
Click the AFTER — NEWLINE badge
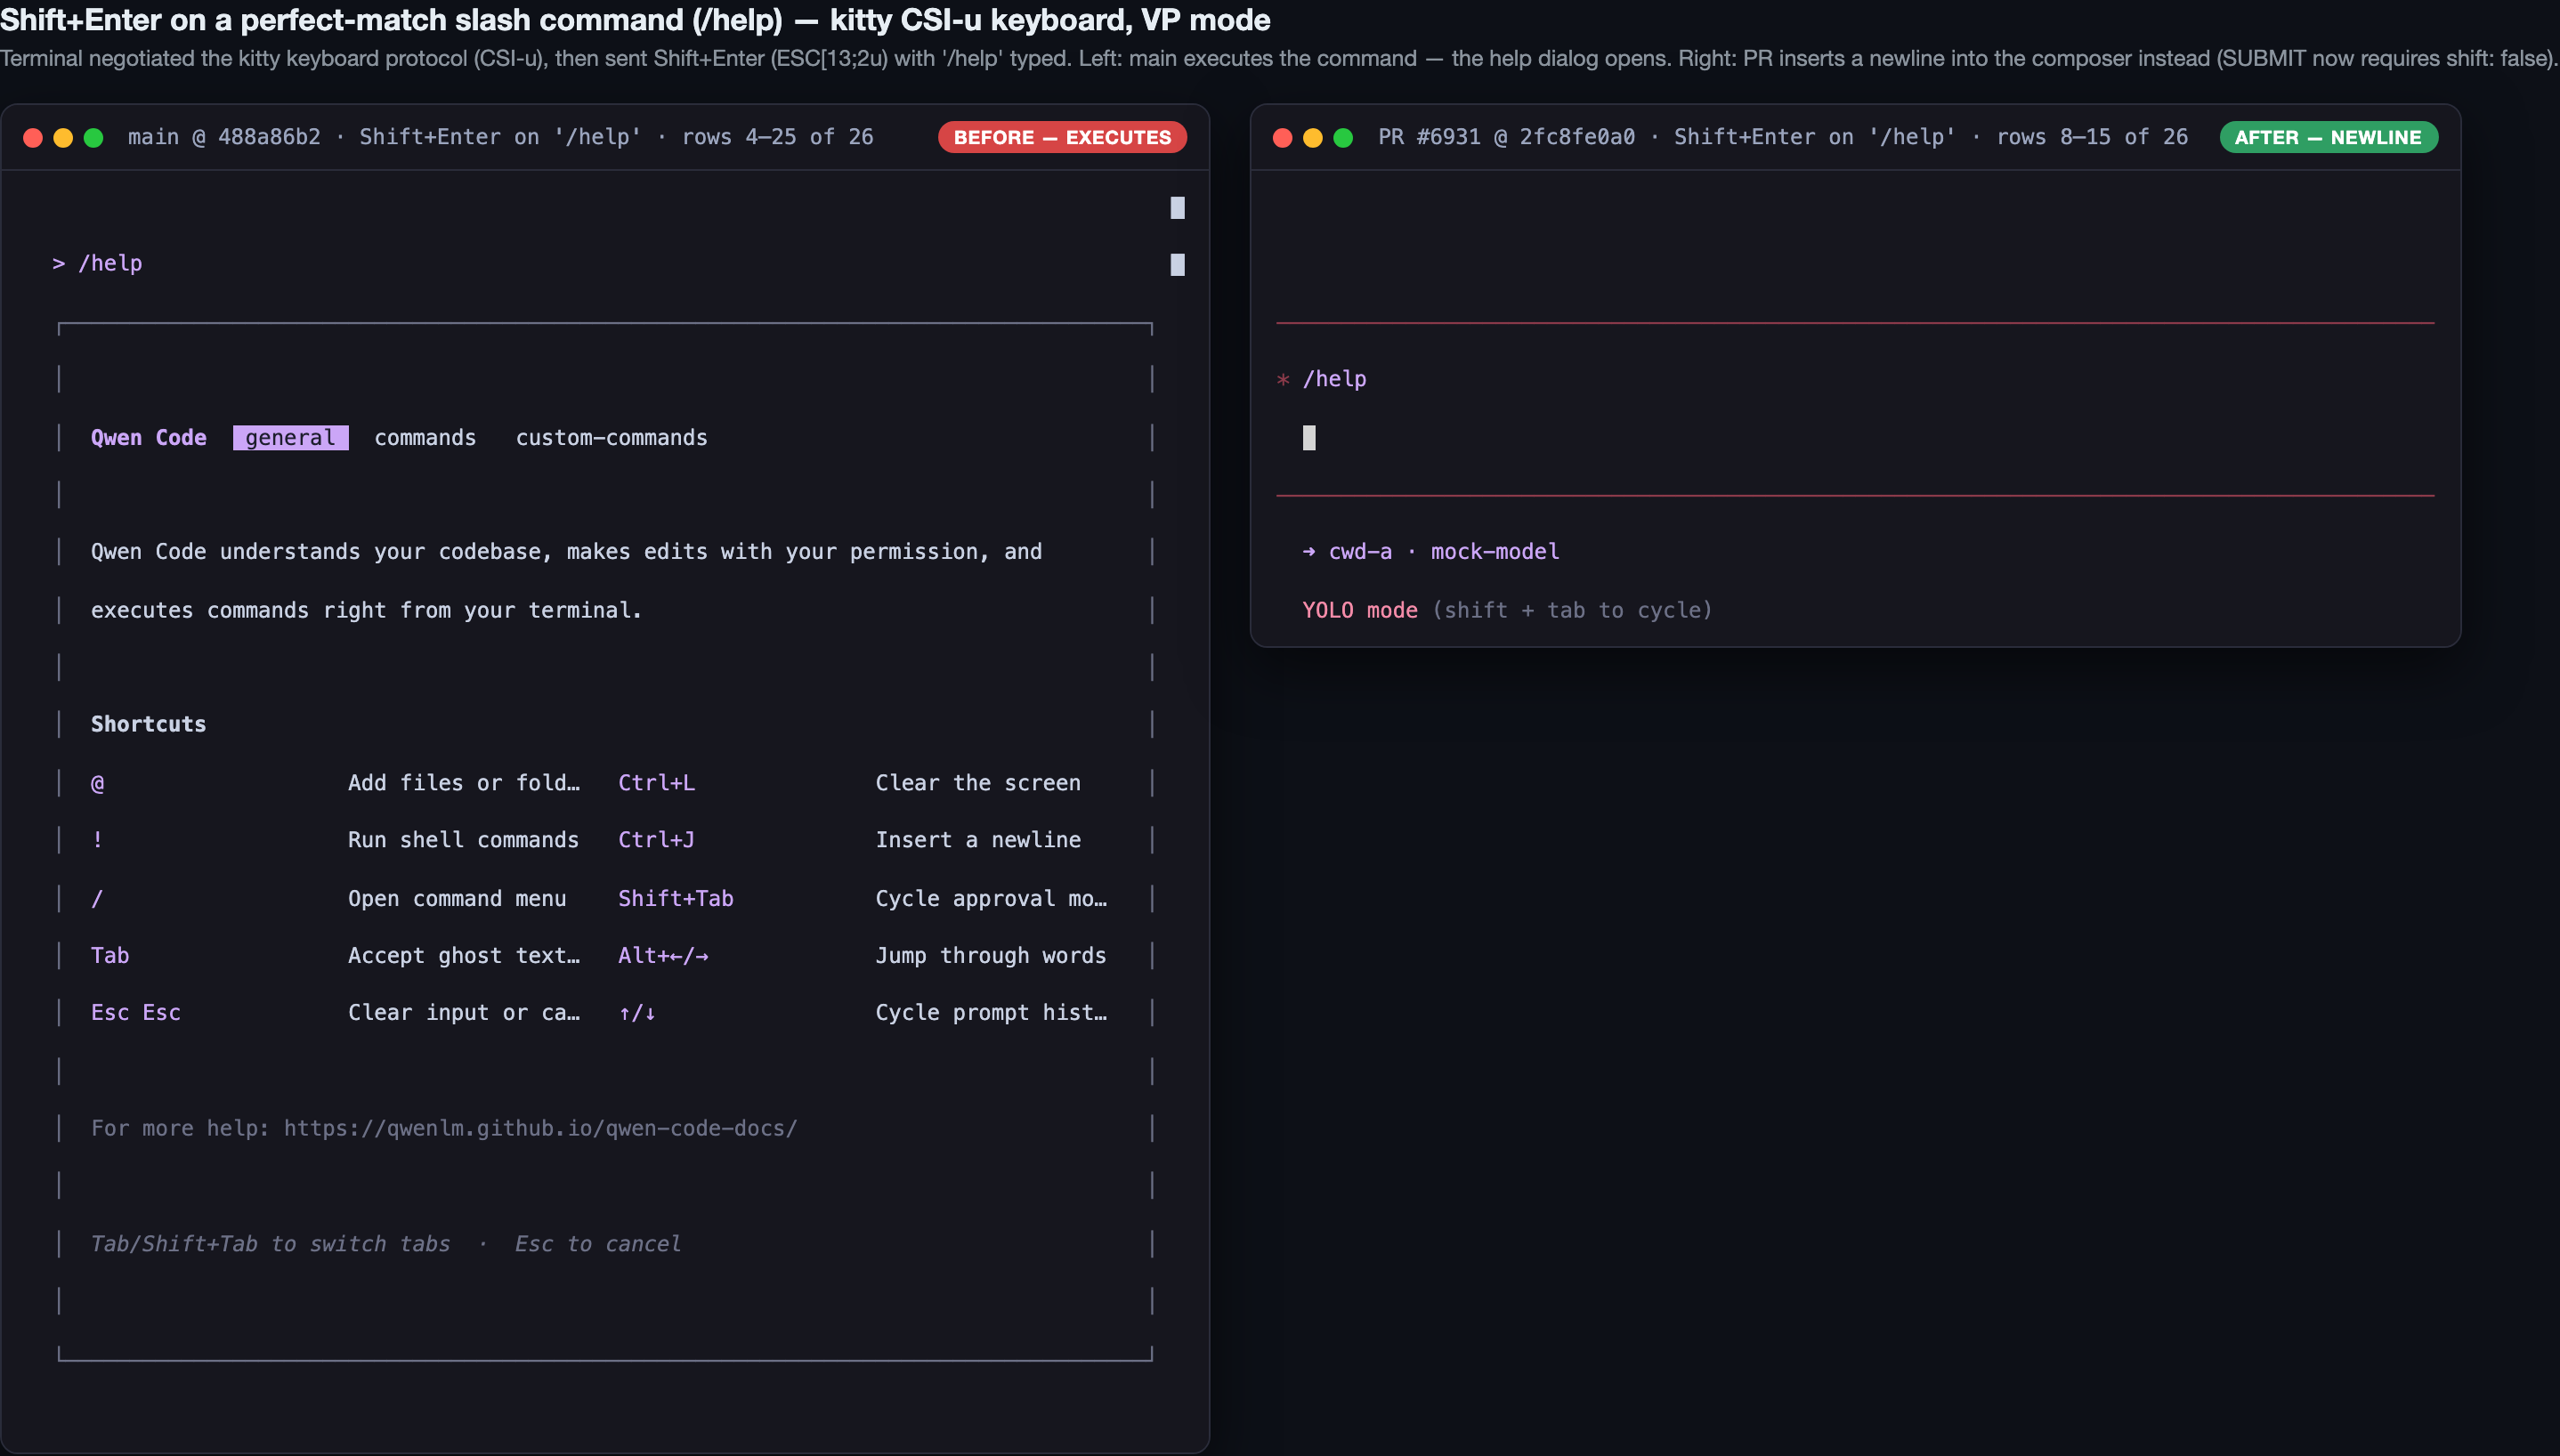click(2328, 137)
